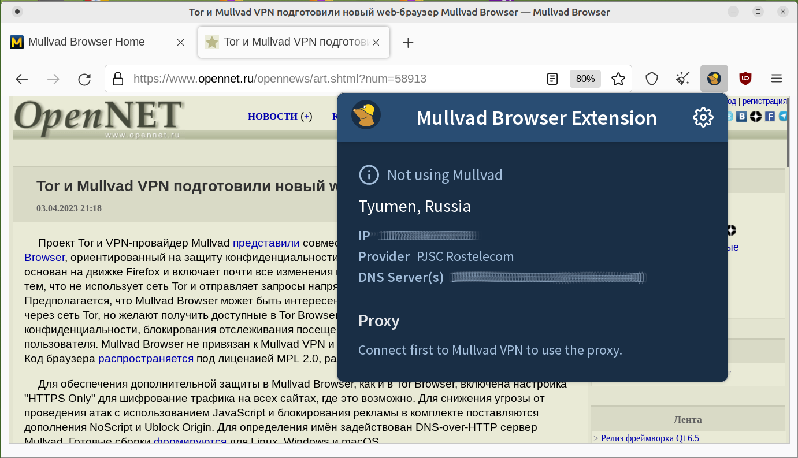Screen dimensions: 798x458
Task: Bookmark this page with the star
Action: tap(618, 79)
